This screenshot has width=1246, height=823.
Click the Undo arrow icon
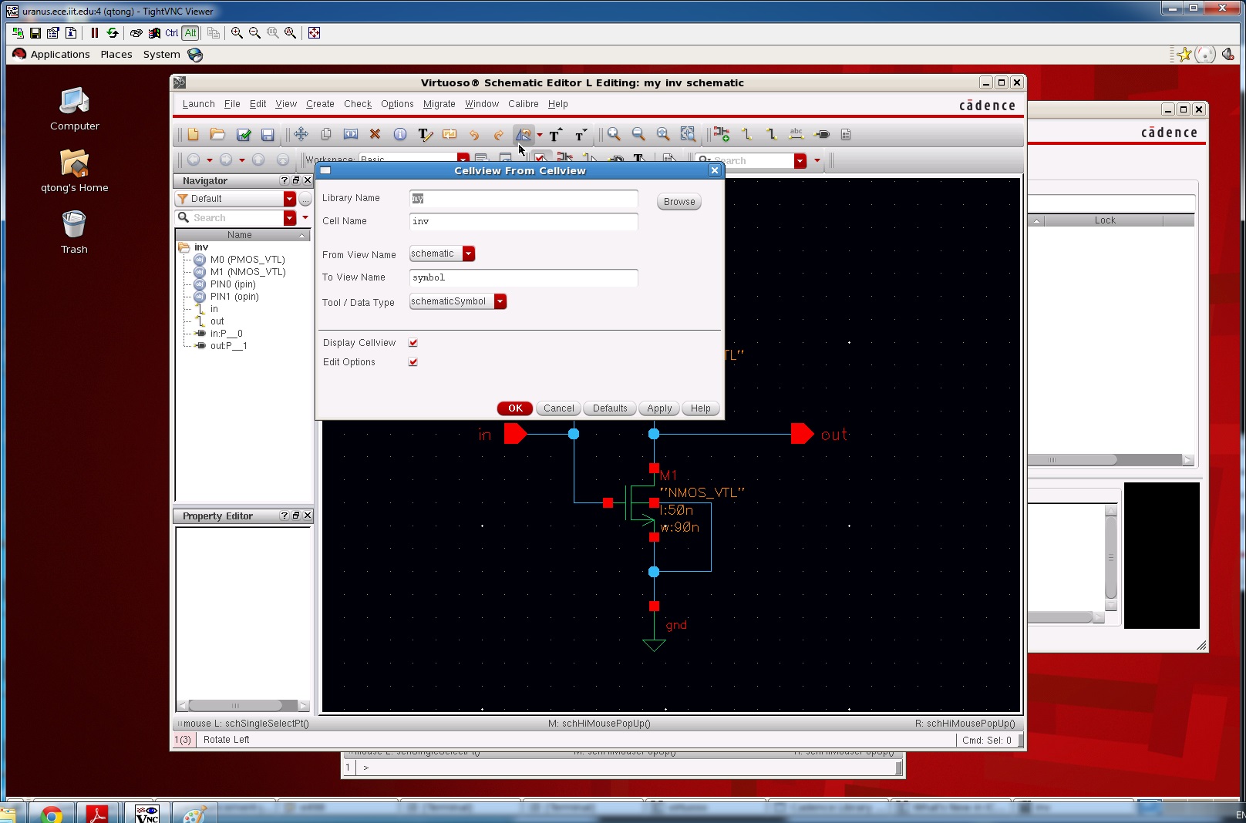coord(474,134)
